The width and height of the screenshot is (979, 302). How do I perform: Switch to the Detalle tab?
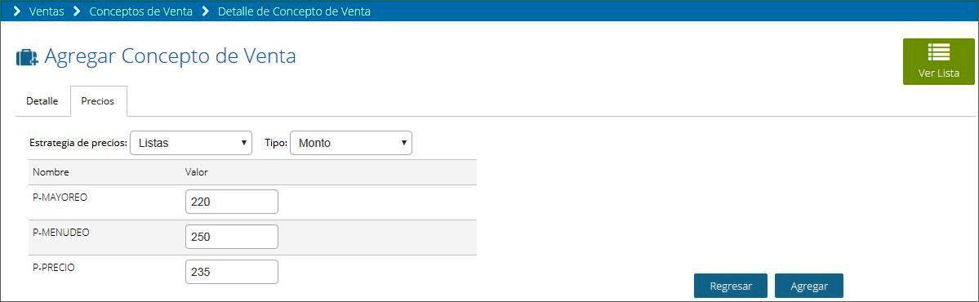pyautogui.click(x=42, y=101)
